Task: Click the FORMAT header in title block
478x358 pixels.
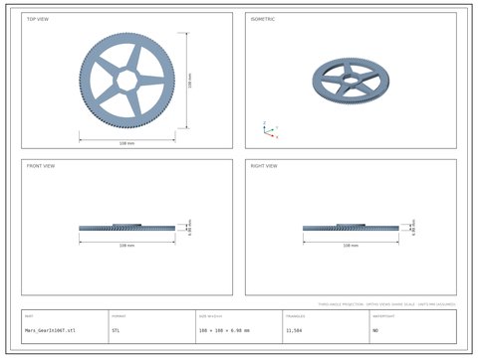Action: (119, 316)
